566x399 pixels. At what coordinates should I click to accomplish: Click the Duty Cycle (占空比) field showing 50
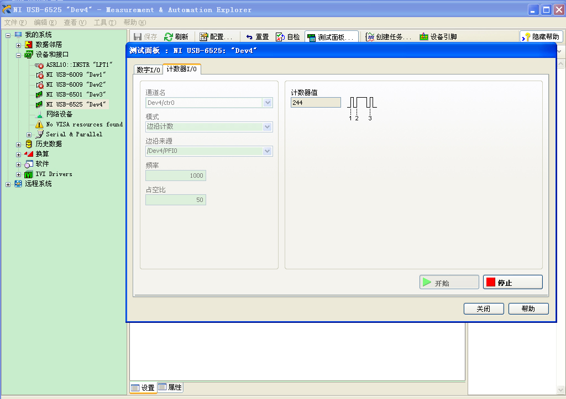[x=176, y=200]
